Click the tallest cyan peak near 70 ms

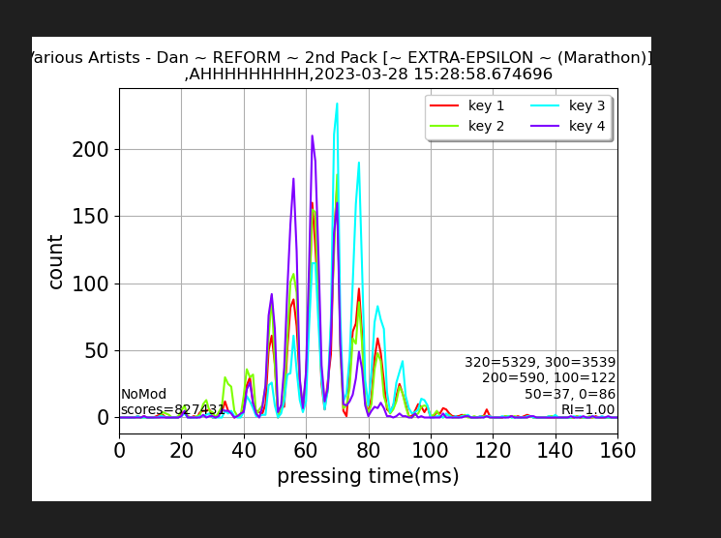(x=337, y=105)
